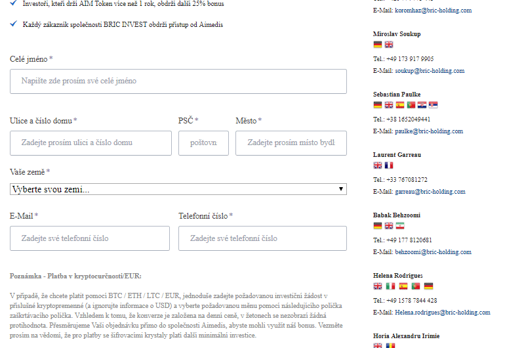This screenshot has height=348, width=505.
Task: Click the Italian flag under Helena Rodrigues
Action: (391, 286)
